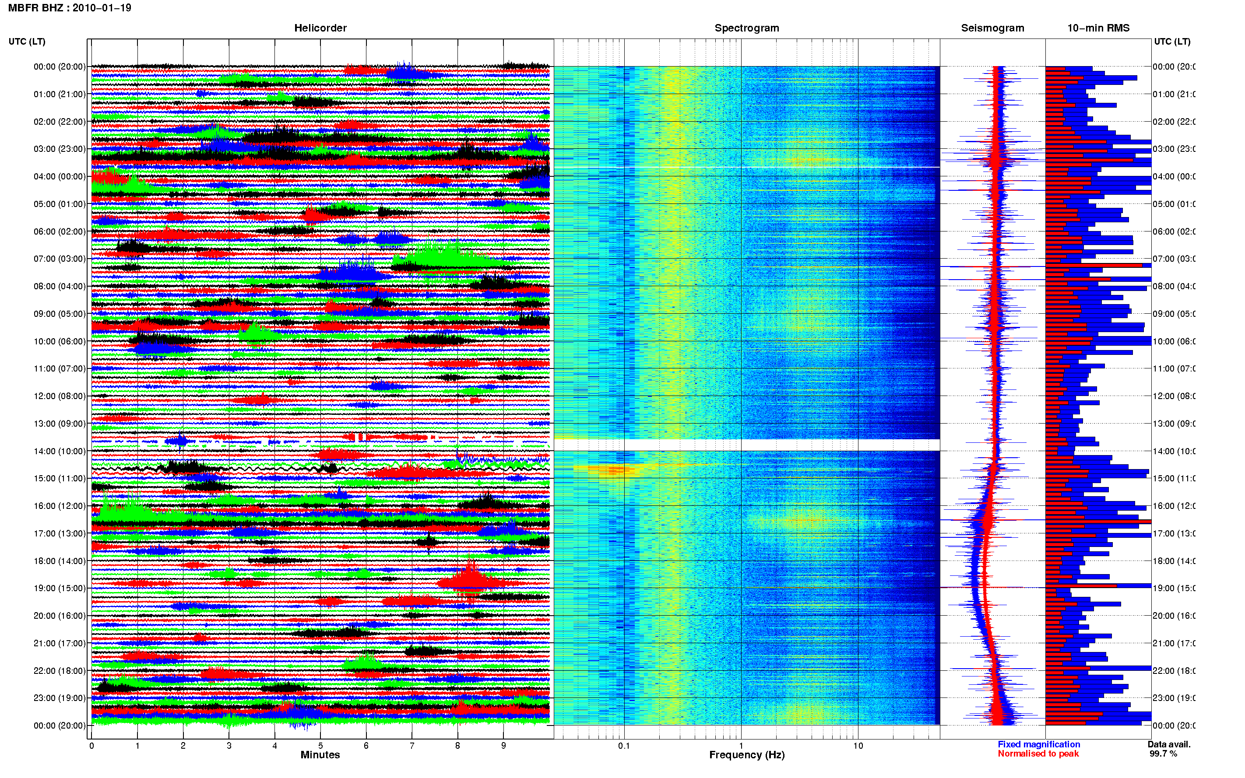The width and height of the screenshot is (1245, 778).
Task: Click the left time label '19:00 (15:00)'
Action: click(60, 588)
